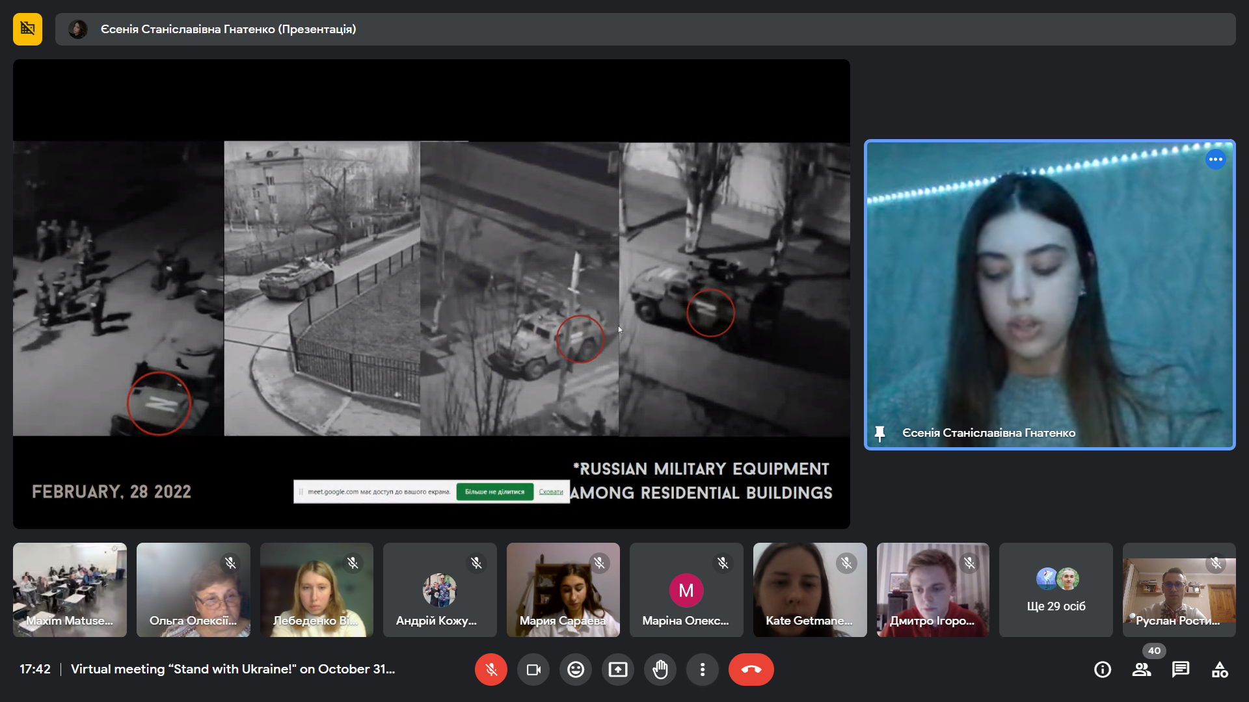Open reactions emoji picker
This screenshot has height=702, width=1249.
(x=575, y=669)
